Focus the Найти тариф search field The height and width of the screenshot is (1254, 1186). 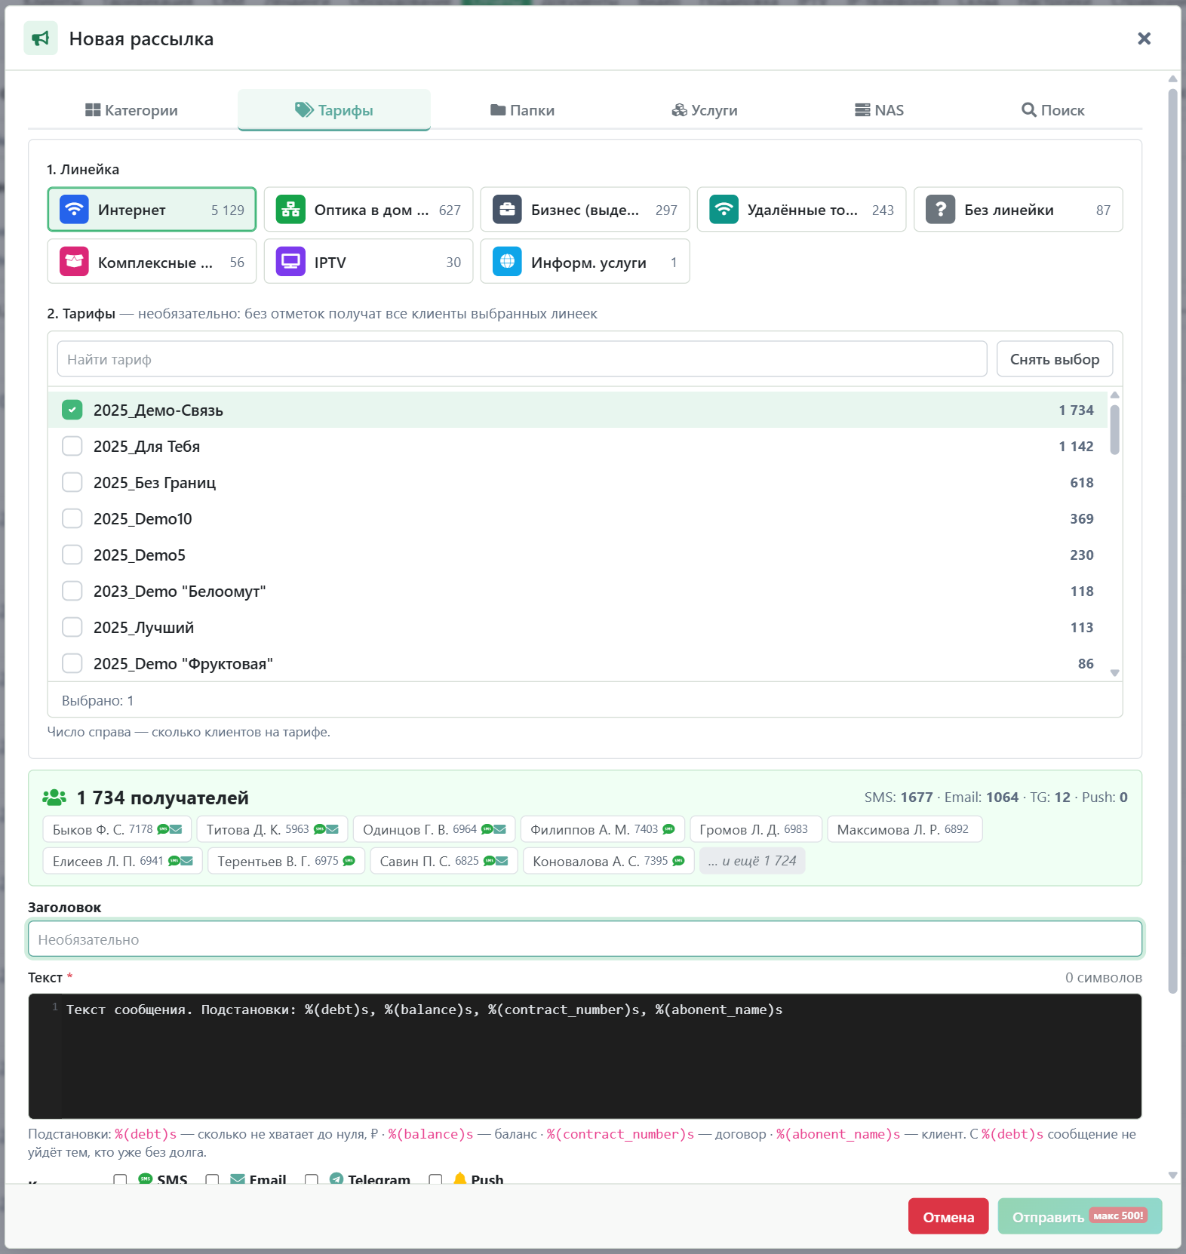[522, 359]
